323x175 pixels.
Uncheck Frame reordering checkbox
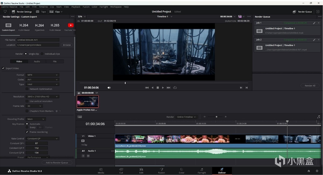pyautogui.click(x=27, y=132)
